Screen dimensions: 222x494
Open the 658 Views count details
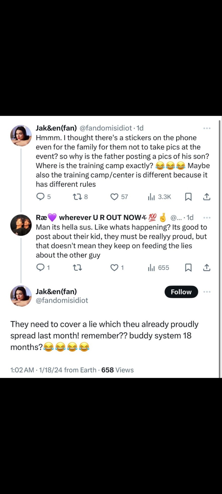point(117,370)
